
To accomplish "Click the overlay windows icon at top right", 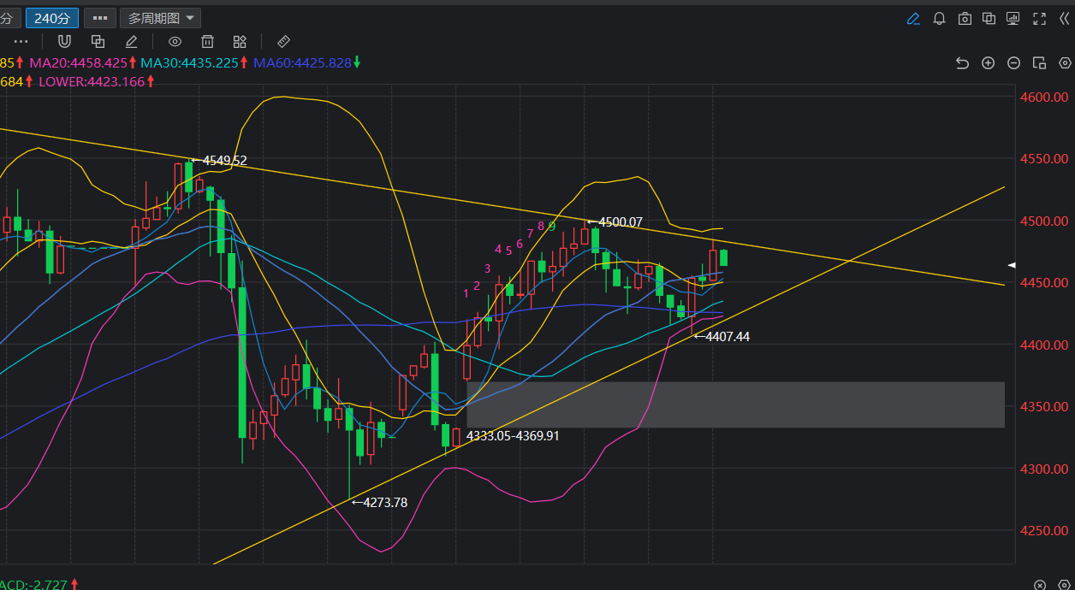I will [x=989, y=18].
